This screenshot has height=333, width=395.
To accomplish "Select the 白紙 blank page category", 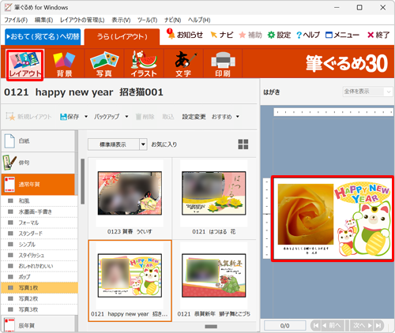I will [39, 141].
